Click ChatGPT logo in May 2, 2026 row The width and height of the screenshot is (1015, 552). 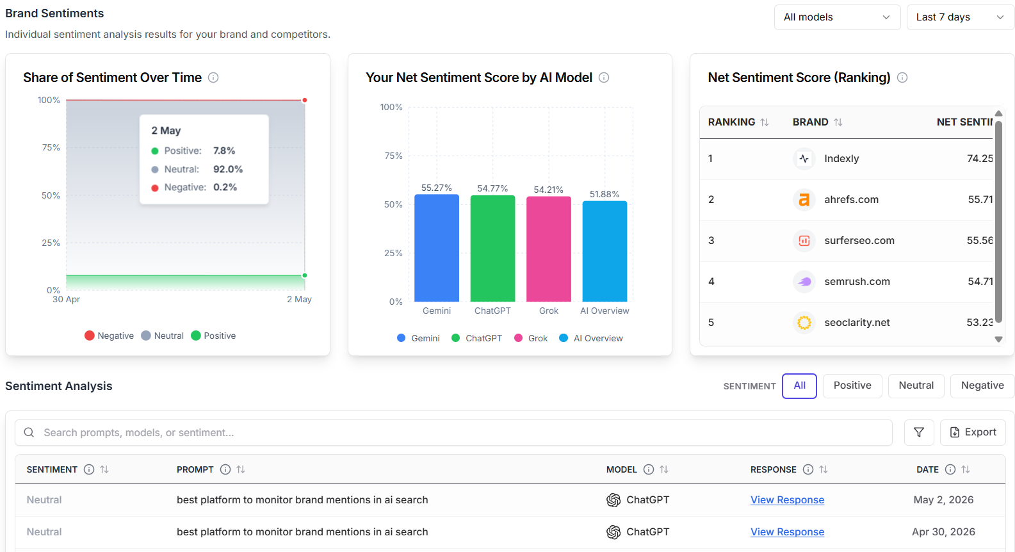coord(613,500)
